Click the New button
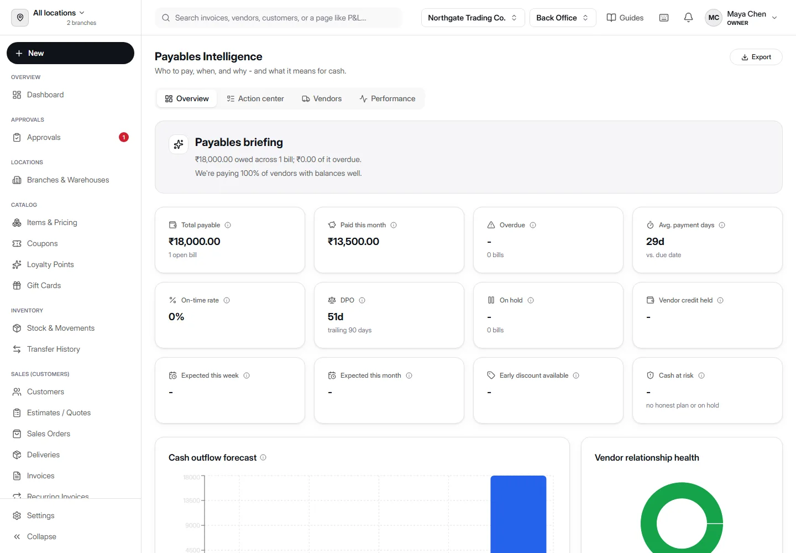Viewport: 796px width, 553px height. (x=70, y=53)
